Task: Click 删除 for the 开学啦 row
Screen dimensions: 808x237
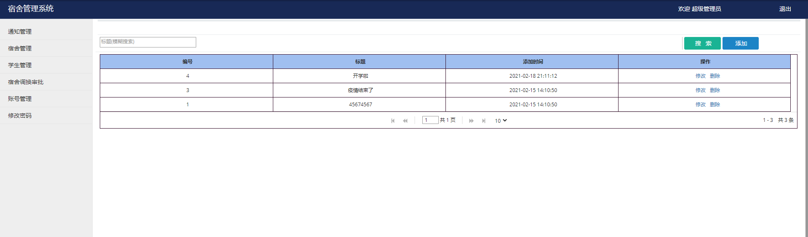Action: (715, 76)
